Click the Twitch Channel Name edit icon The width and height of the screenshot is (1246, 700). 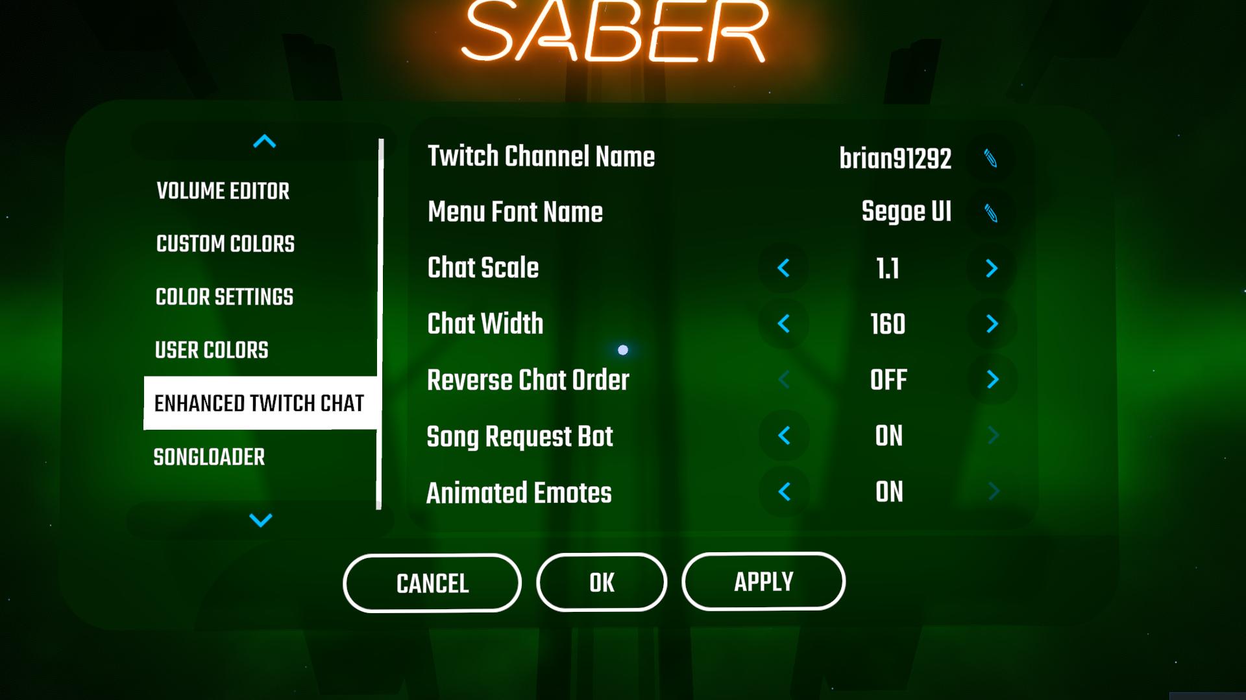990,157
